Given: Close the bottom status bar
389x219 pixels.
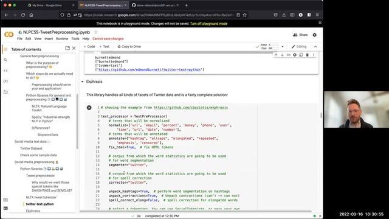Looking at the screenshot, I should point(320,216).
